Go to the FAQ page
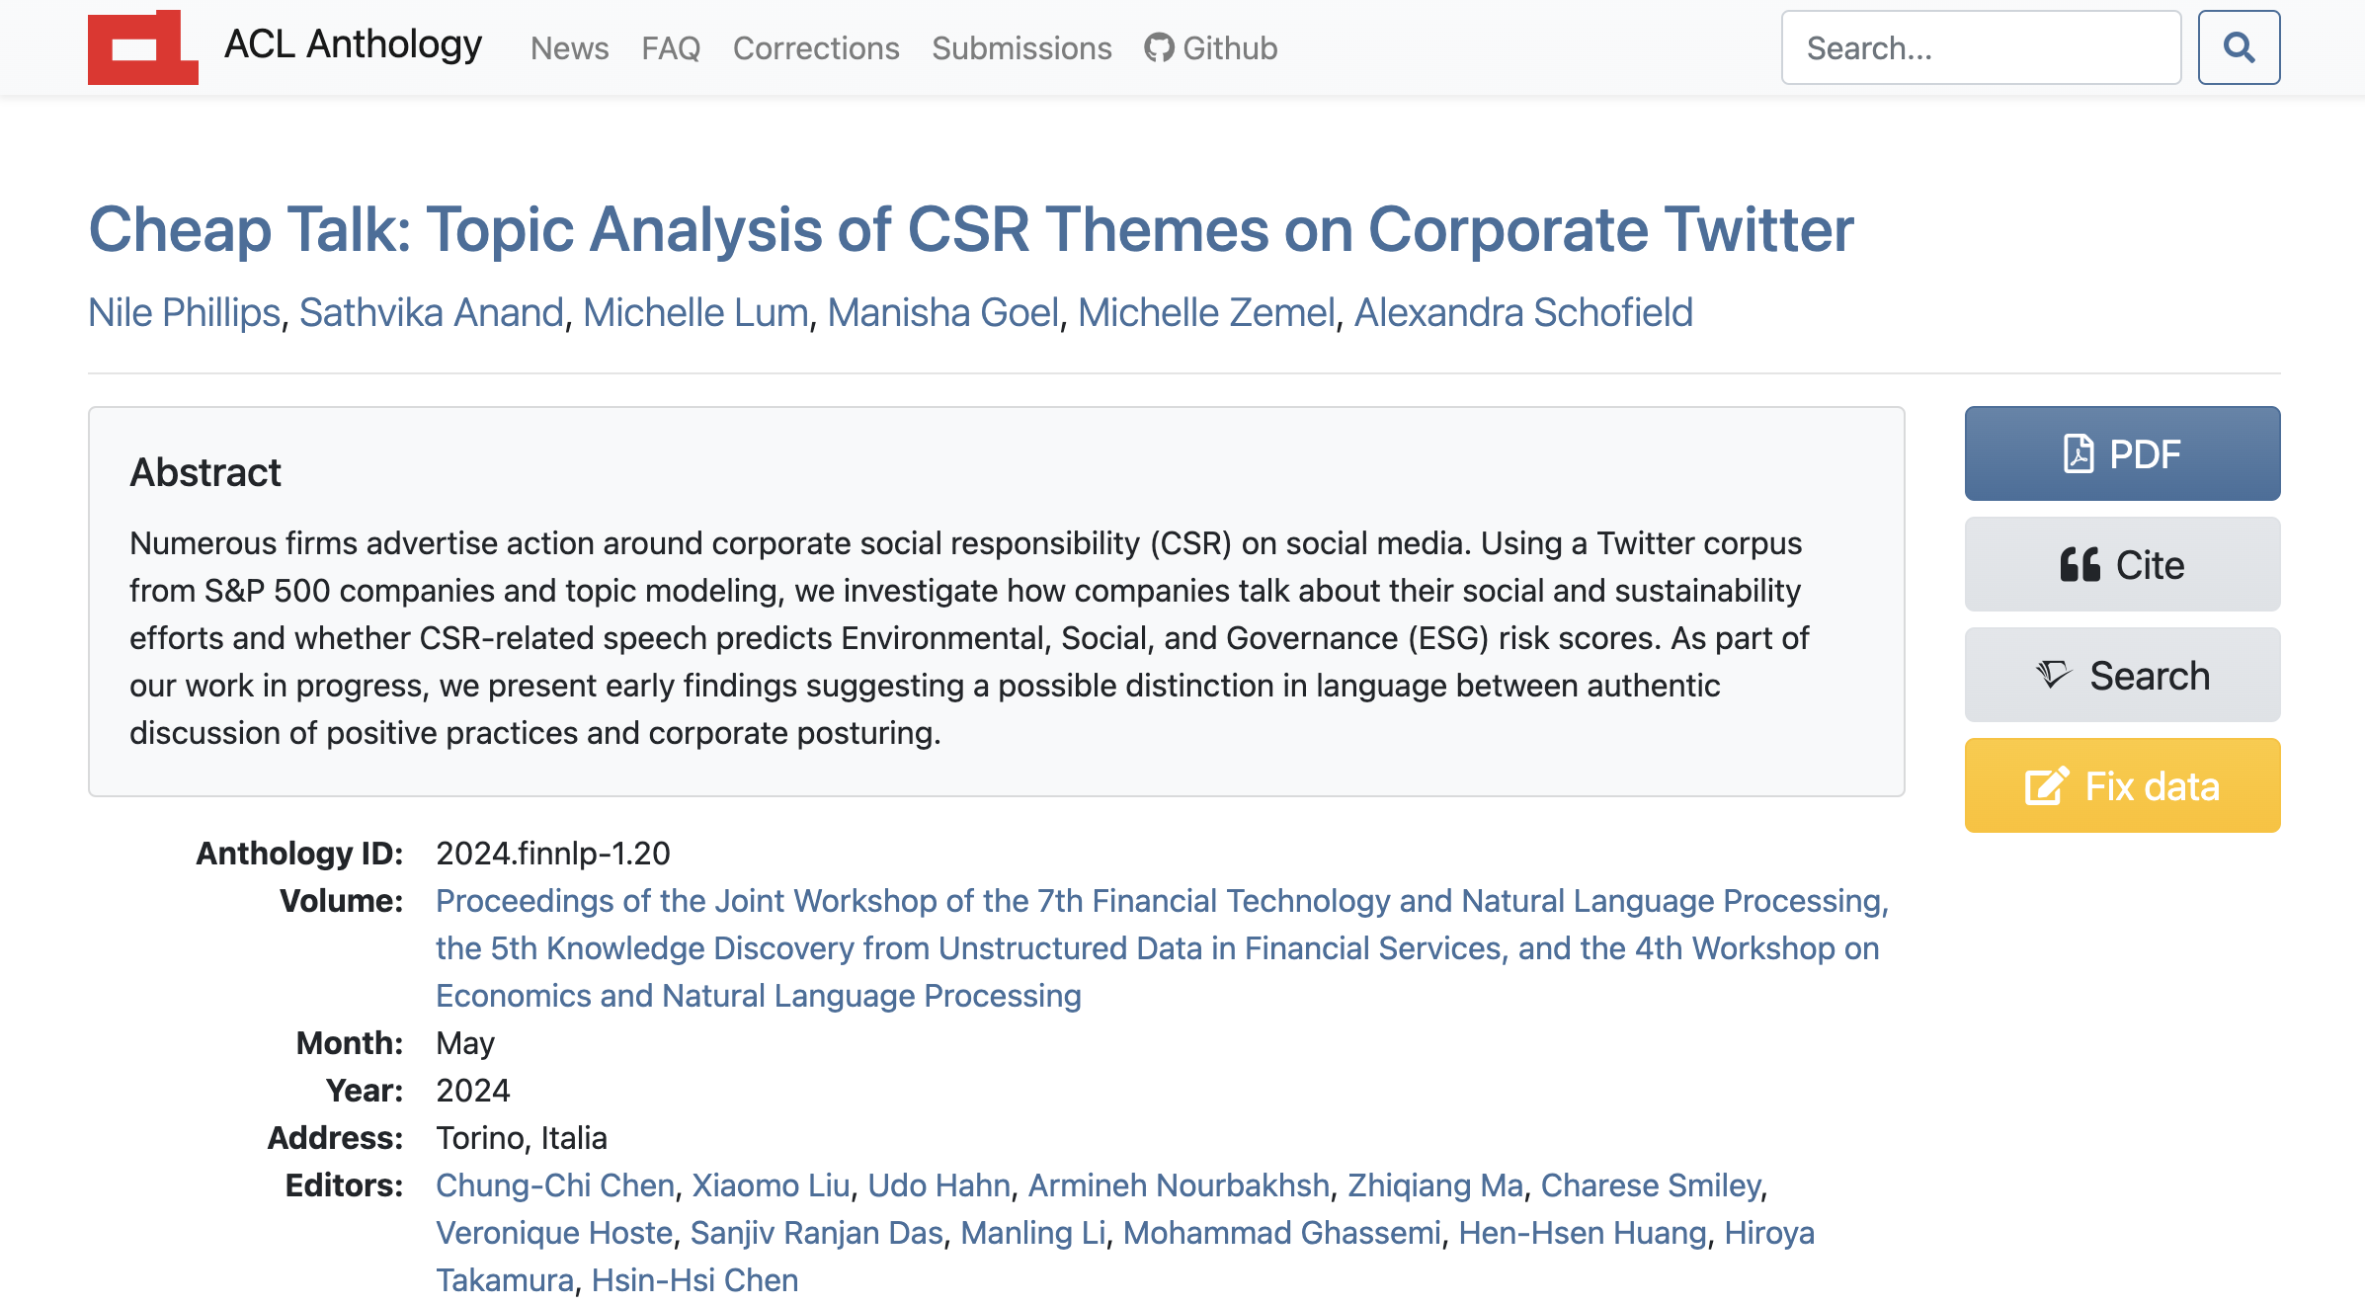Screen dimensions: 2365x1306 point(670,48)
